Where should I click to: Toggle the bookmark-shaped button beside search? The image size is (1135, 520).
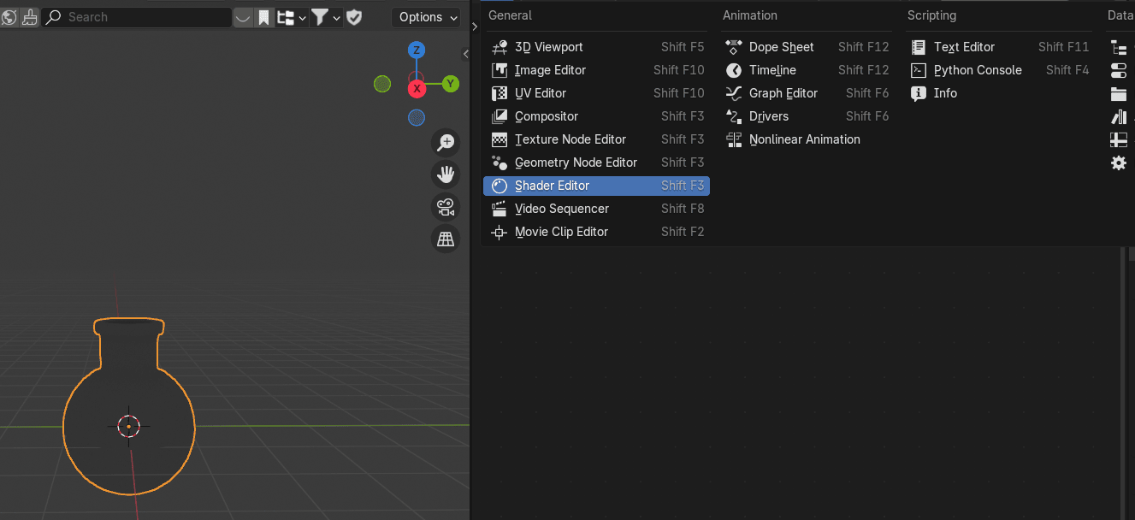tap(264, 17)
